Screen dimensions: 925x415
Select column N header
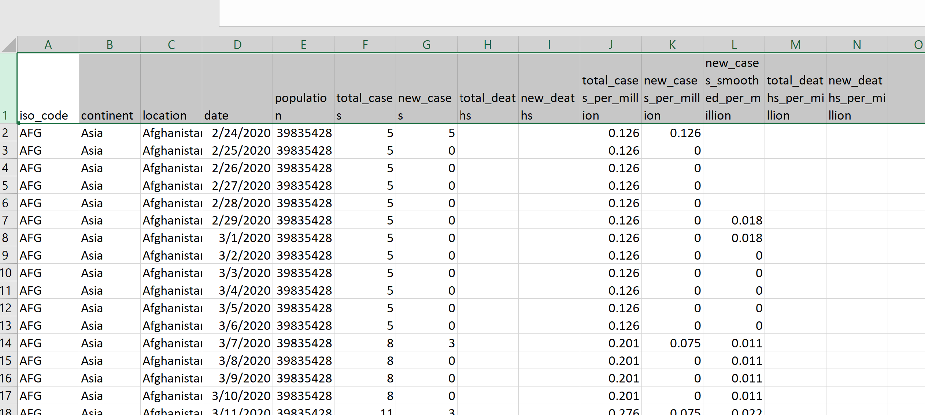click(x=857, y=45)
